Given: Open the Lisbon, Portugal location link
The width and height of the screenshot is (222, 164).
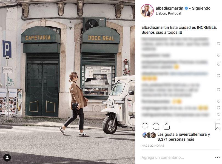Looking at the screenshot, I should coord(168,13).
